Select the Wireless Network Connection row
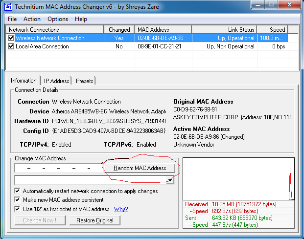Image resolution: width=304 pixels, height=239 pixels. click(x=147, y=38)
